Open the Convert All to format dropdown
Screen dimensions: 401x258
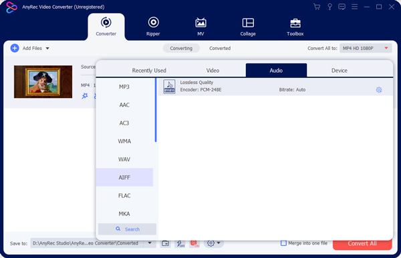(366, 48)
